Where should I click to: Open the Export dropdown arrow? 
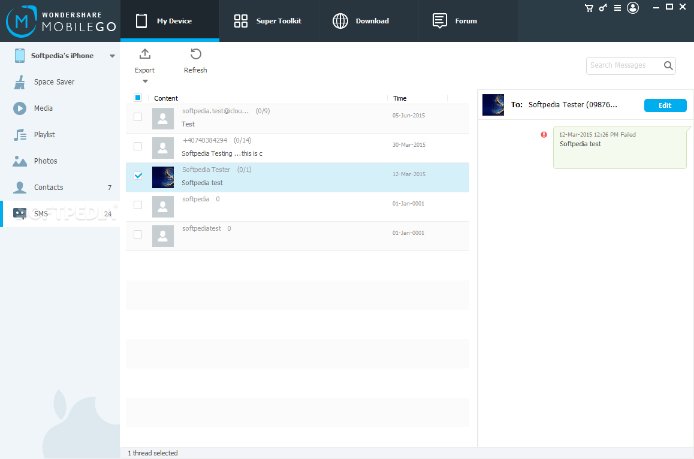(145, 81)
